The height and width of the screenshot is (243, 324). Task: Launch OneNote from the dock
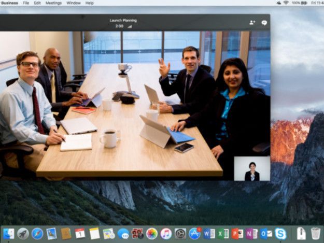[251, 234]
